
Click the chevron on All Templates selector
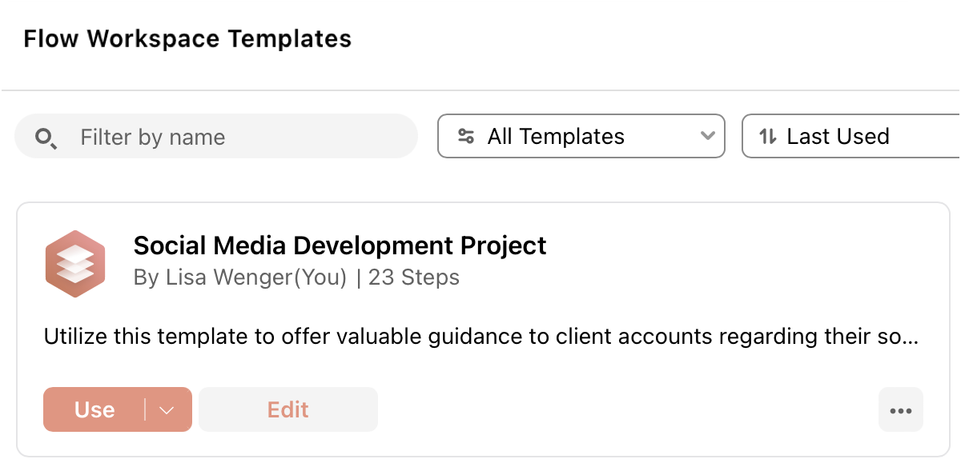pyautogui.click(x=707, y=136)
